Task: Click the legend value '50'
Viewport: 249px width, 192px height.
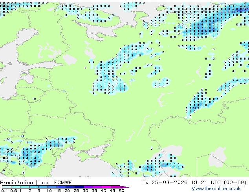Action: click(x=121, y=190)
